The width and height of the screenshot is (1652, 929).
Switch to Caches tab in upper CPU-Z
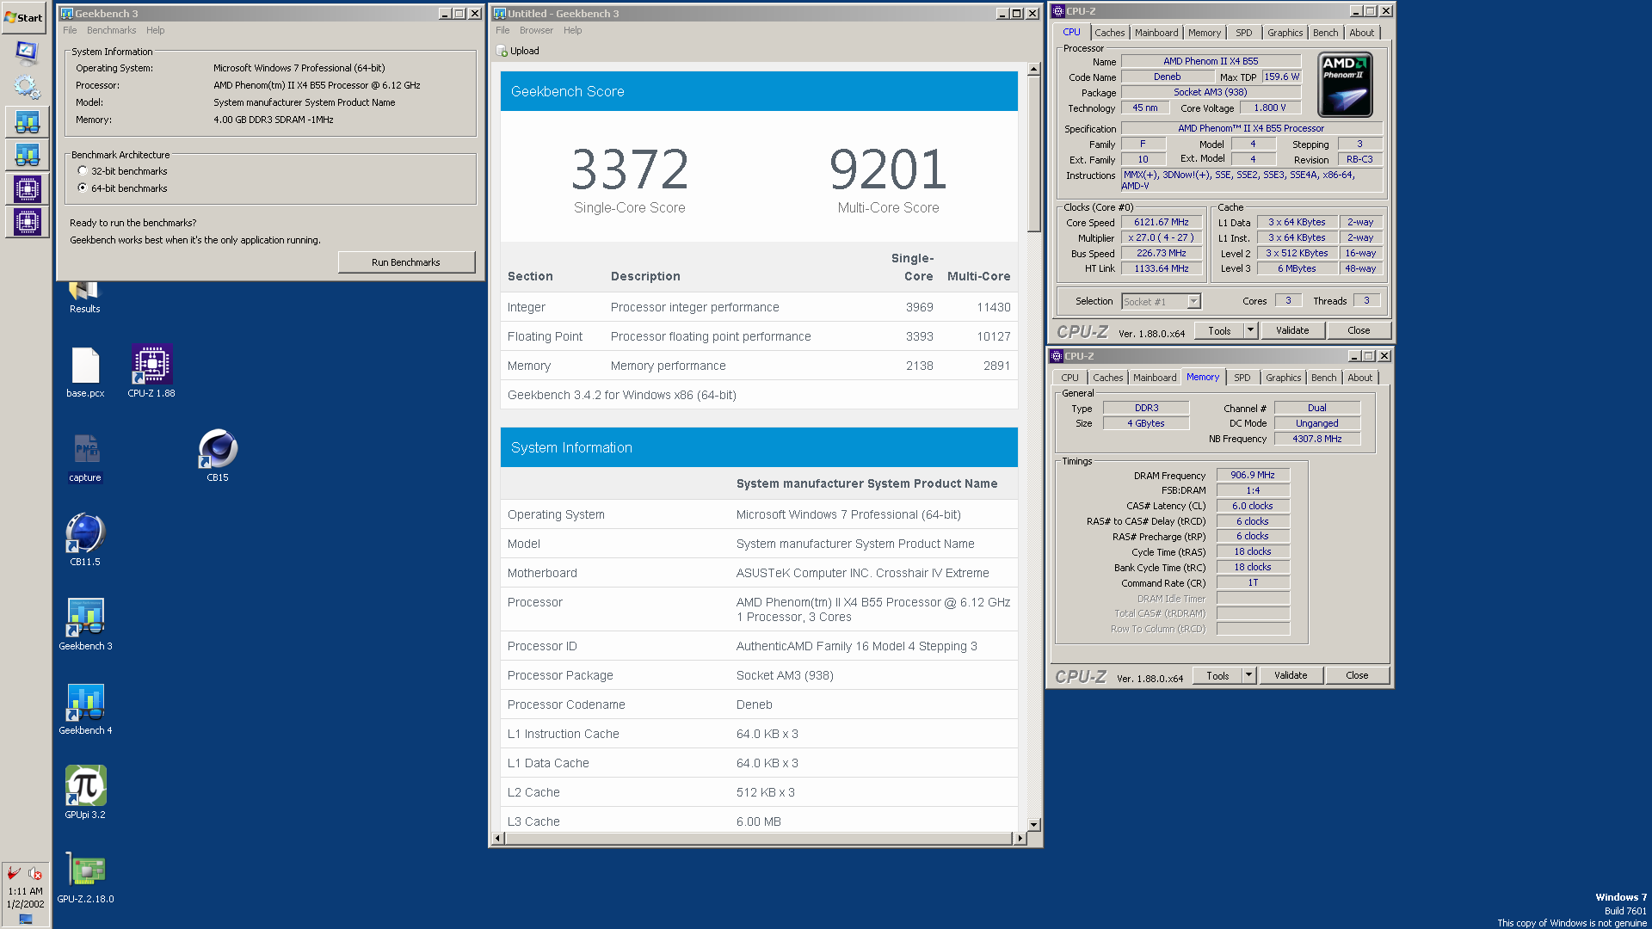[1109, 33]
